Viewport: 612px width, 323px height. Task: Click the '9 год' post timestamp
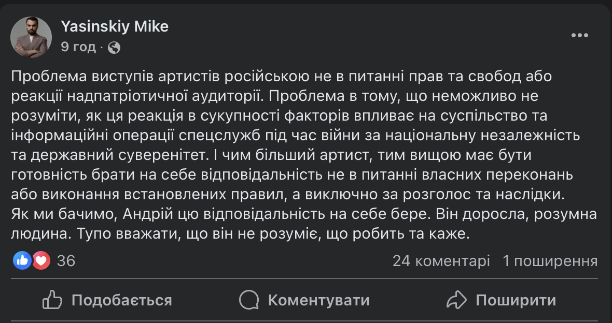pos(78,48)
